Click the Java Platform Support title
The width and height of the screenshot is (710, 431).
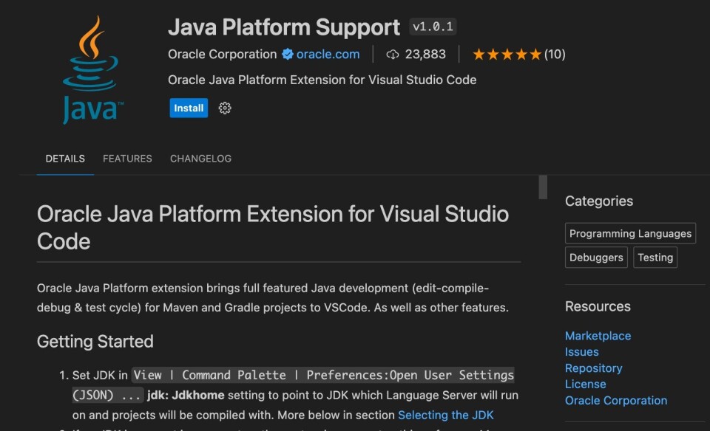(x=284, y=27)
